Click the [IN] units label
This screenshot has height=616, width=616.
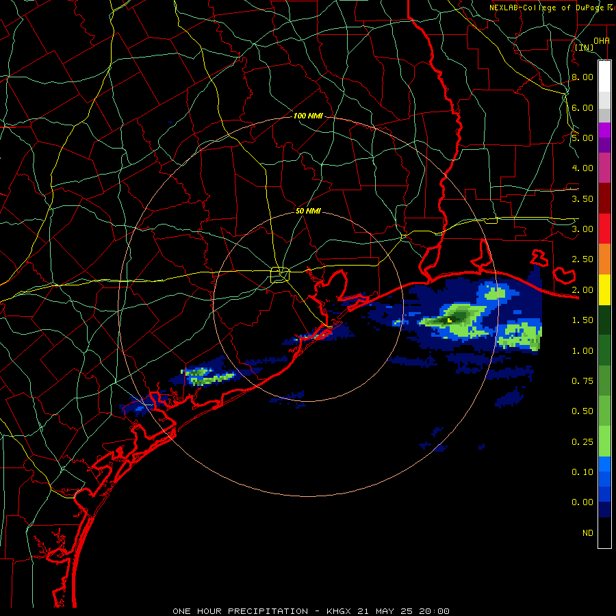pos(585,48)
